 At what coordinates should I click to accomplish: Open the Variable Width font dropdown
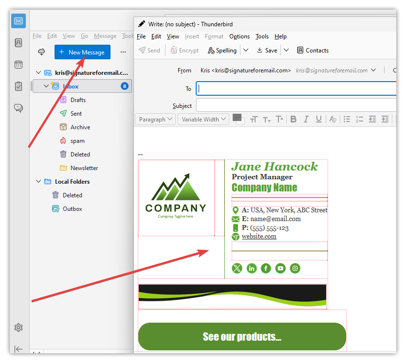[x=203, y=119]
